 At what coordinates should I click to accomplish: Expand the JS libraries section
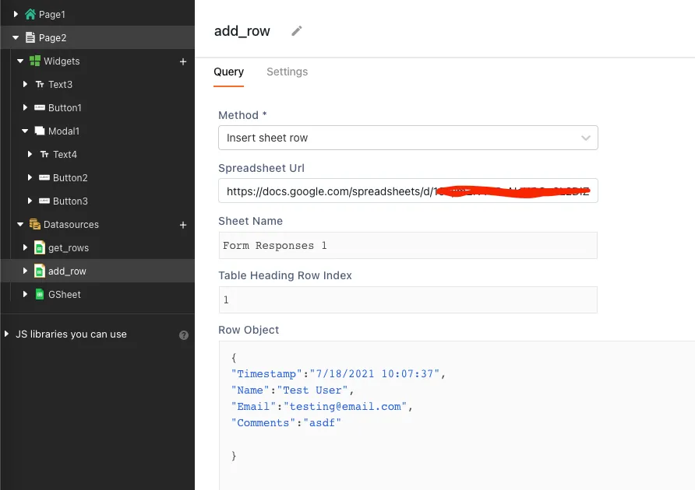10,334
